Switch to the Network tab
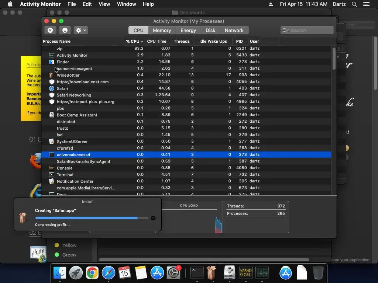Image resolution: width=378 pixels, height=283 pixels. (234, 30)
